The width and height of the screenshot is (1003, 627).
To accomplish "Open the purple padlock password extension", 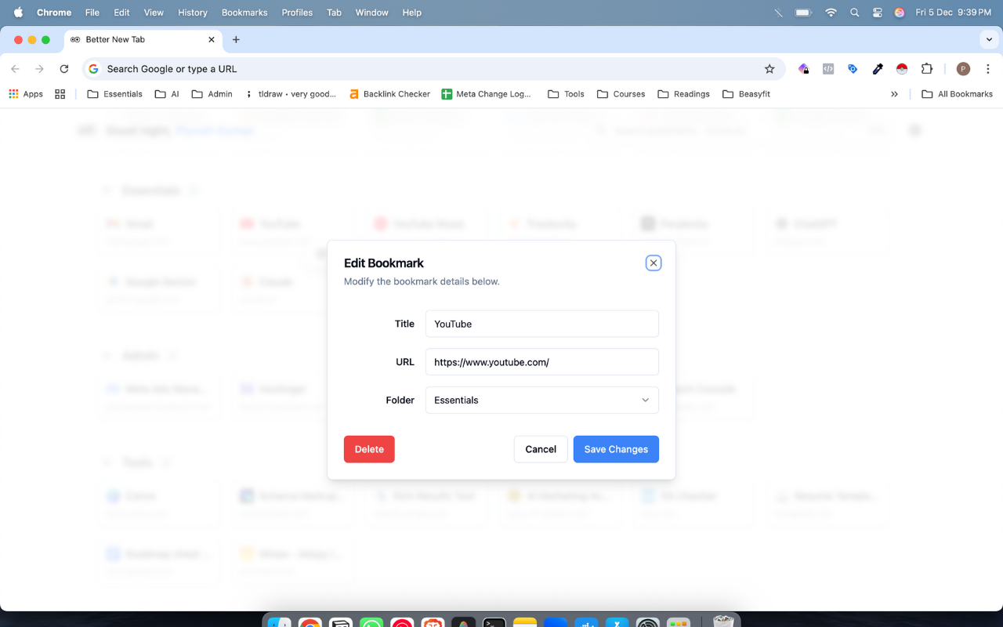I will tap(803, 69).
